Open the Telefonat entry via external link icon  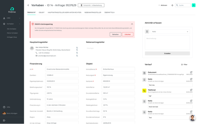(x=191, y=90)
